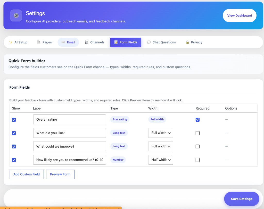This screenshot has height=209, width=264.
Task: Toggle Show for 'What did you like?'
Action: (x=14, y=133)
